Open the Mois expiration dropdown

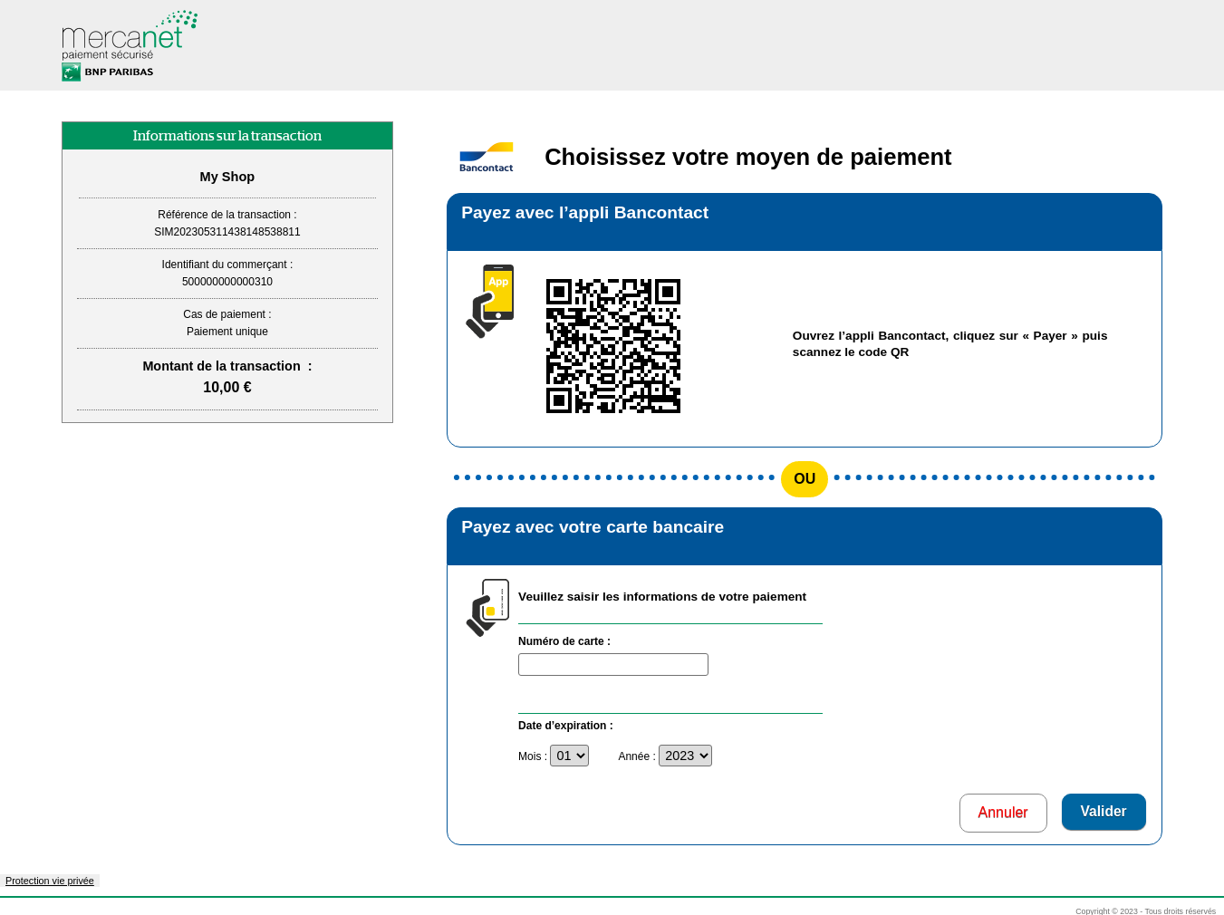[569, 756]
